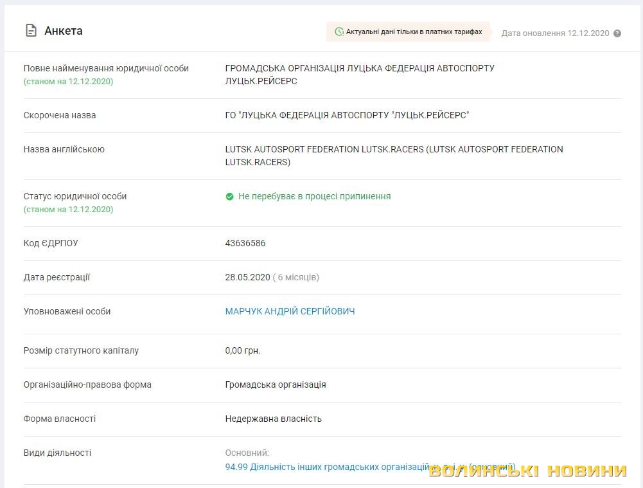Viewport: 643px width, 488px height.
Task: Click the question mark help icon
Action: click(x=617, y=33)
